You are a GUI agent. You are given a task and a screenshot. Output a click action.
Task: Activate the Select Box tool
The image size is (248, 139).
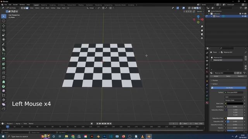pos(3,16)
